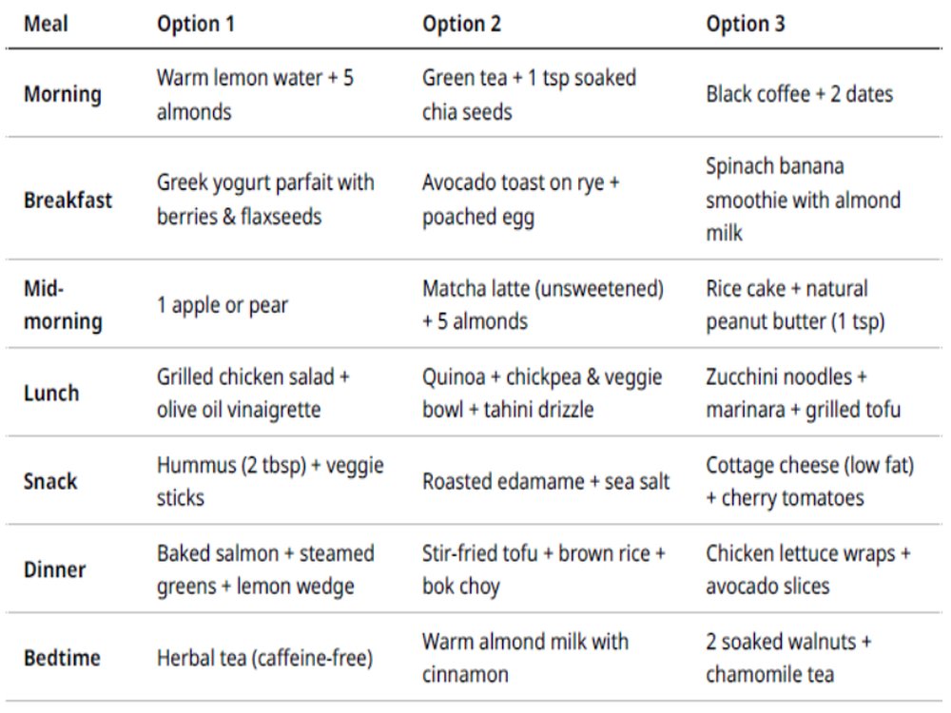Click the Meal column header
The height and width of the screenshot is (713, 951).
pyautogui.click(x=46, y=25)
